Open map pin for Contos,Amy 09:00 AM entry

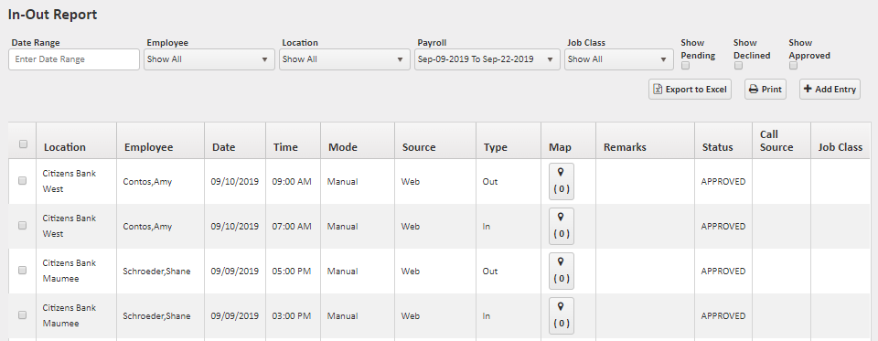pos(561,181)
